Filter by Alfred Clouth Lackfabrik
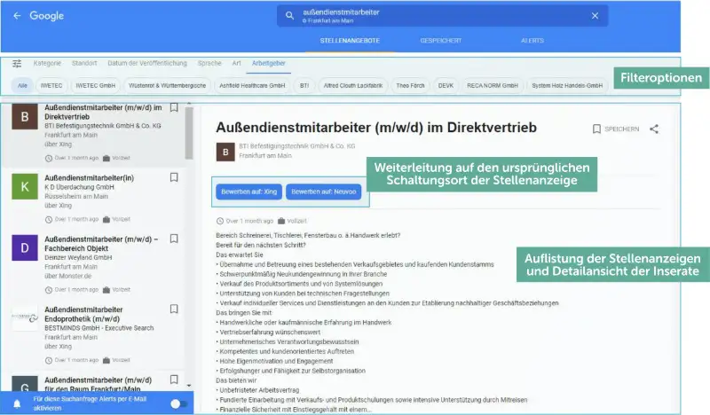Viewport: 710px width, 415px height. [x=353, y=85]
